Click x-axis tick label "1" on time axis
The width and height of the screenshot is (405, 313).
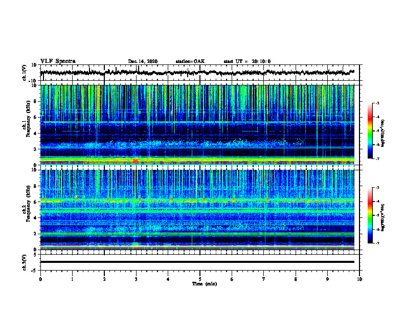[72, 279]
